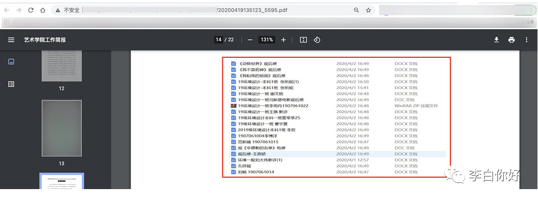538x199 pixels.
Task: Open the address bar zoom magnifier
Action: coord(356,10)
